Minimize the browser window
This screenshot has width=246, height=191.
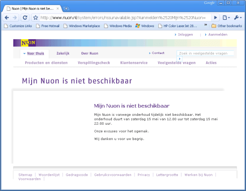(x=221, y=3)
